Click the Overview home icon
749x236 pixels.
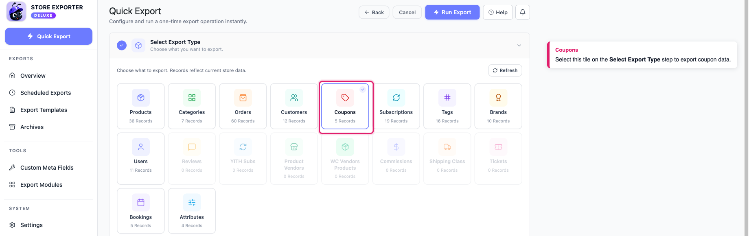coord(12,76)
